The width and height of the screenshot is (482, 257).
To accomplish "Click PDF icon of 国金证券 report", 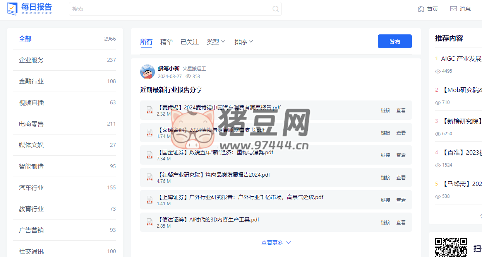I will coord(149,155).
